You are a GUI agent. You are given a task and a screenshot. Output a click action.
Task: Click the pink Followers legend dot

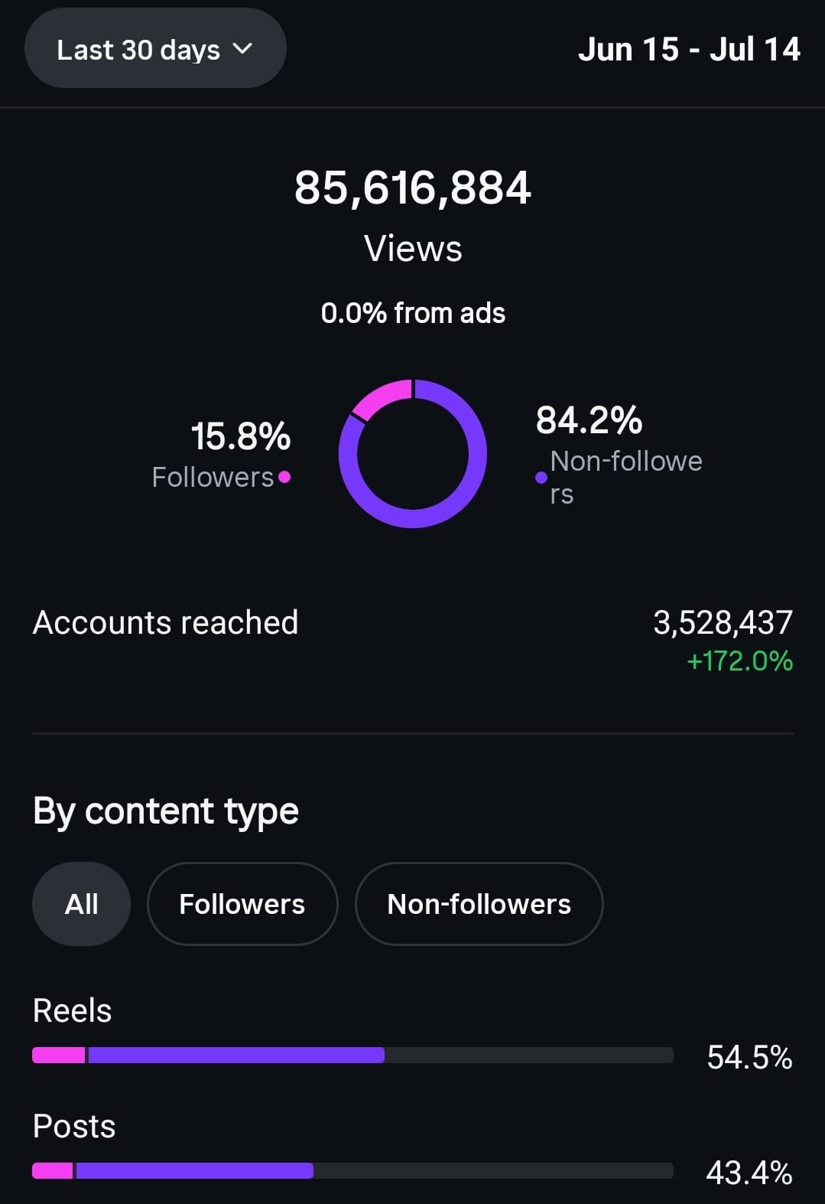tap(284, 477)
